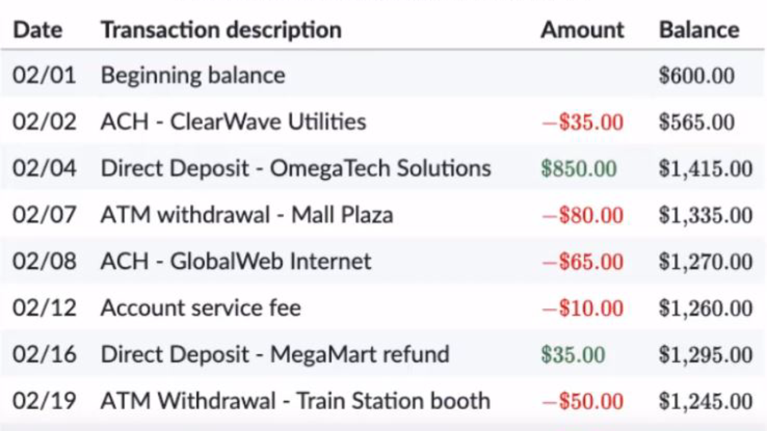Viewport: 767px width, 431px height.
Task: Click the Transaction description column header
Action: [221, 30]
